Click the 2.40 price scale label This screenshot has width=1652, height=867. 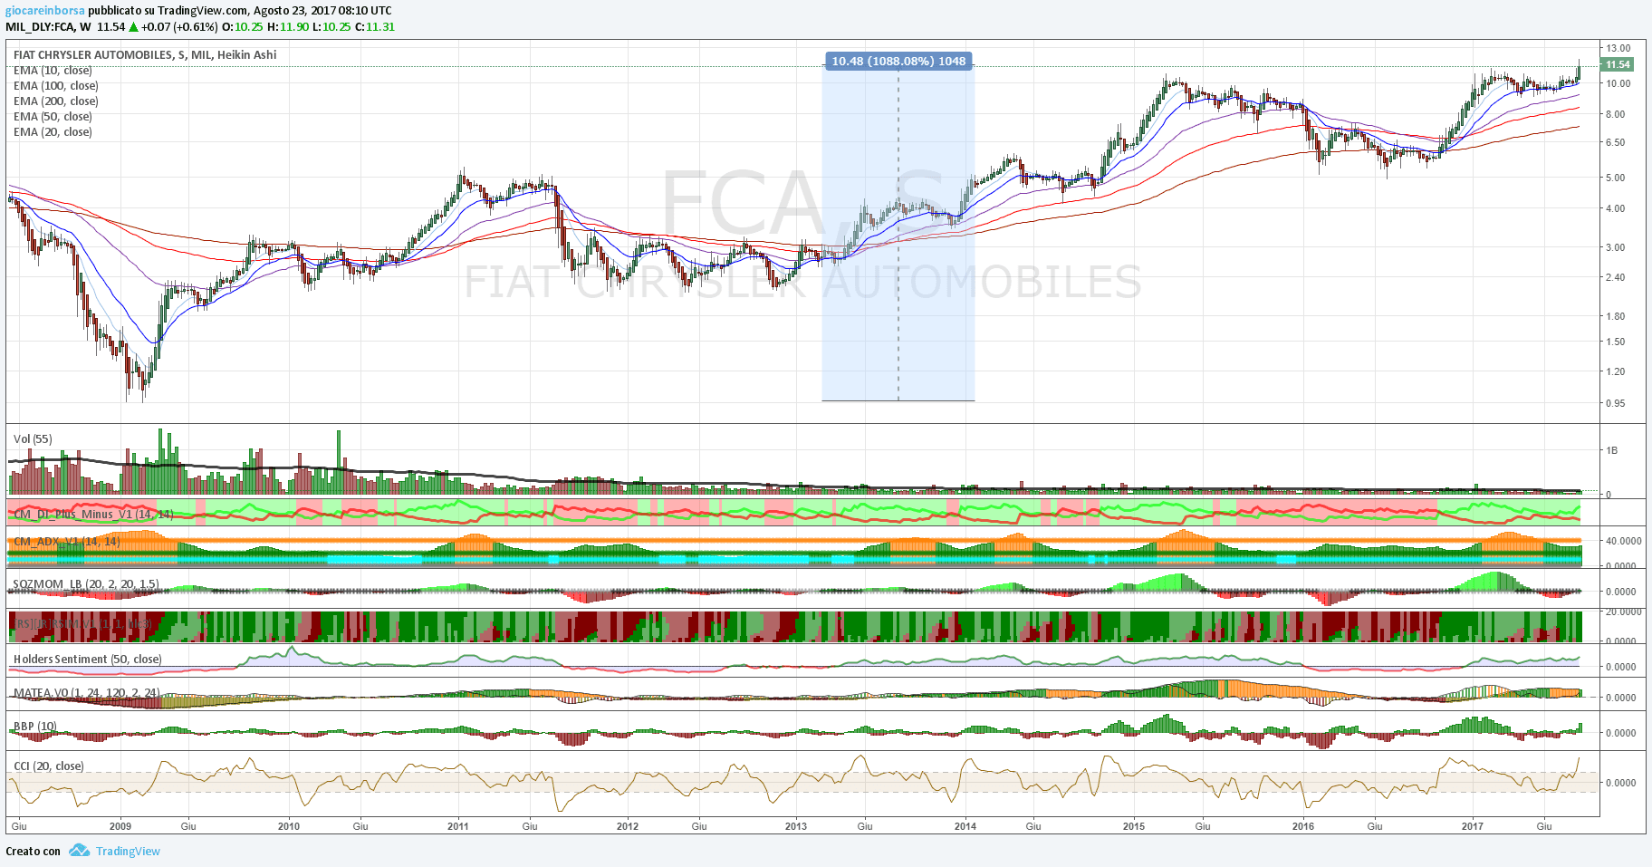1615,276
